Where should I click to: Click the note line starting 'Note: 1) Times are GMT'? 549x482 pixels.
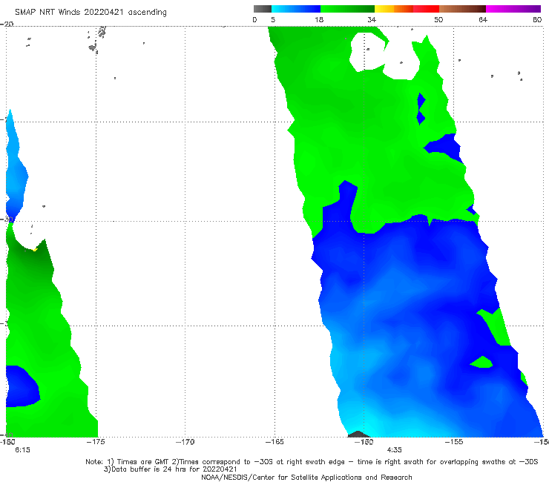[312, 462]
